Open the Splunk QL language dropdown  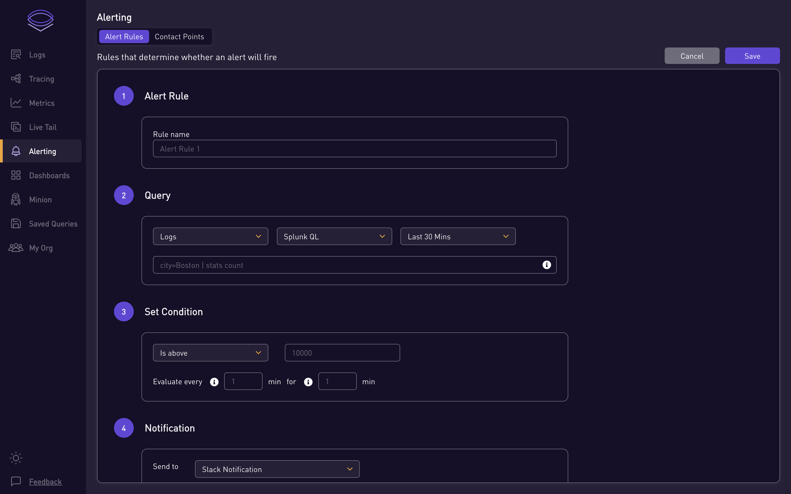pyautogui.click(x=334, y=236)
